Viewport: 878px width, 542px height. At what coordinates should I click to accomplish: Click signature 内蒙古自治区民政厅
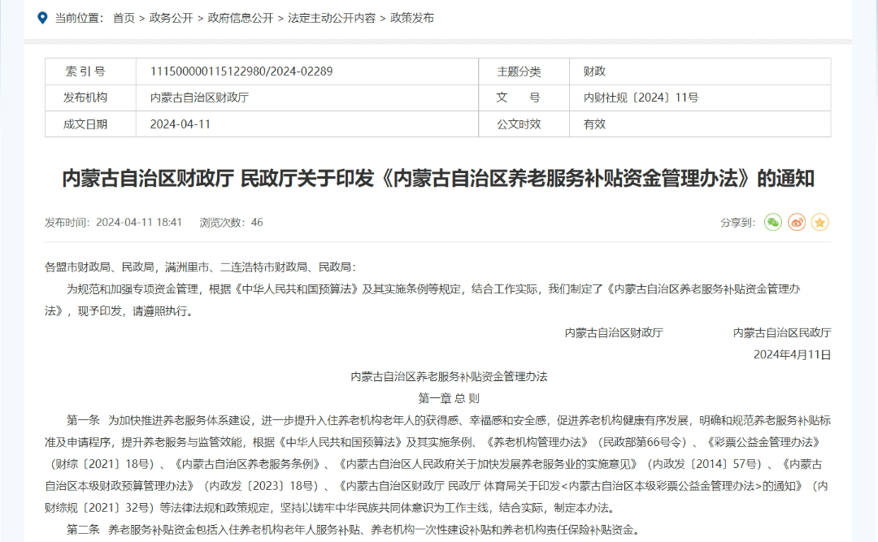(x=782, y=332)
